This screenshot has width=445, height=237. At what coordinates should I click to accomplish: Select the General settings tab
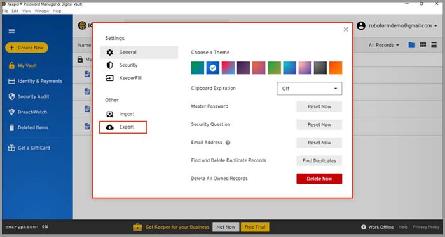(139, 53)
